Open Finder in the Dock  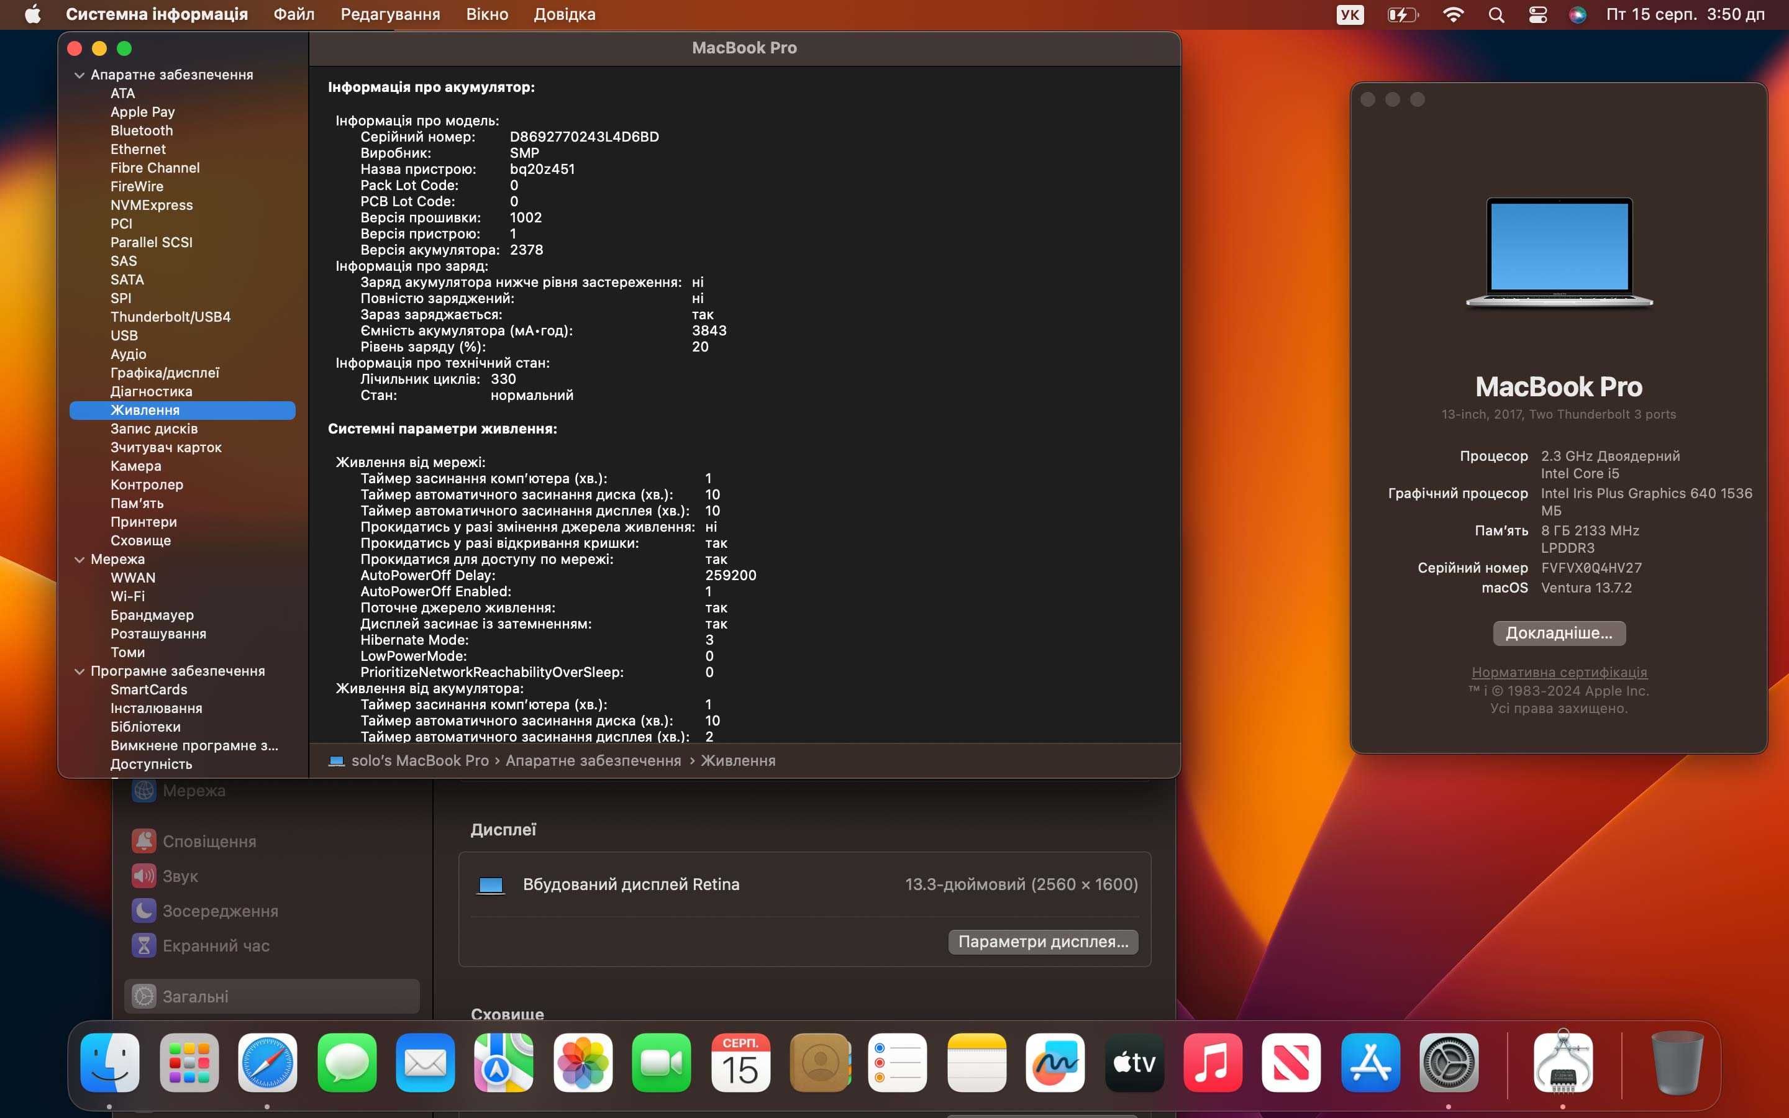tap(109, 1063)
